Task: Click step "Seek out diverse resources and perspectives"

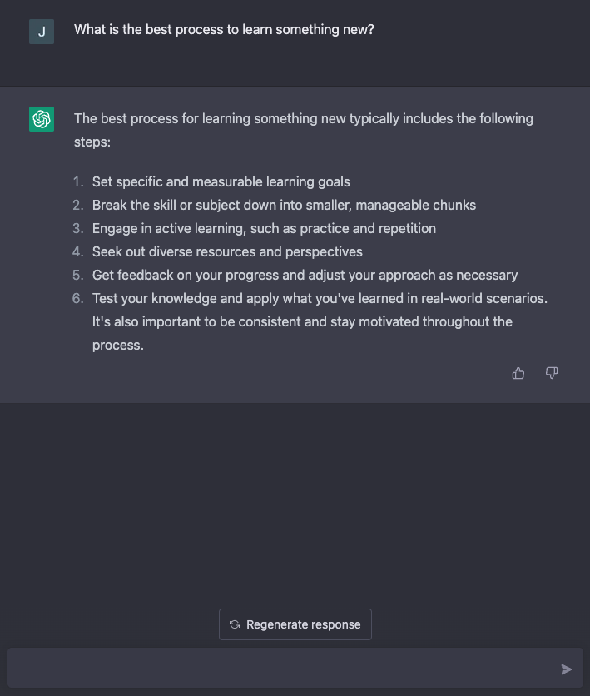Action: [227, 251]
